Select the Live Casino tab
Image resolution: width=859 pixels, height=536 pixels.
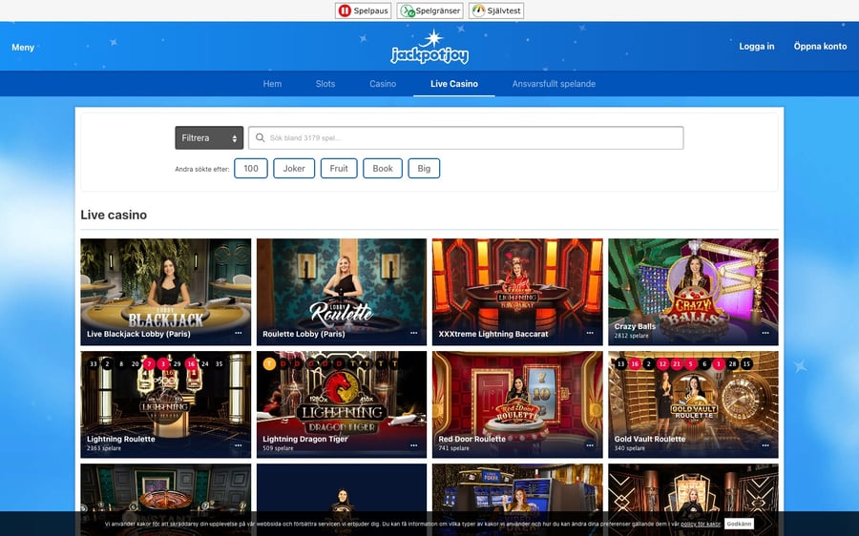pyautogui.click(x=454, y=84)
